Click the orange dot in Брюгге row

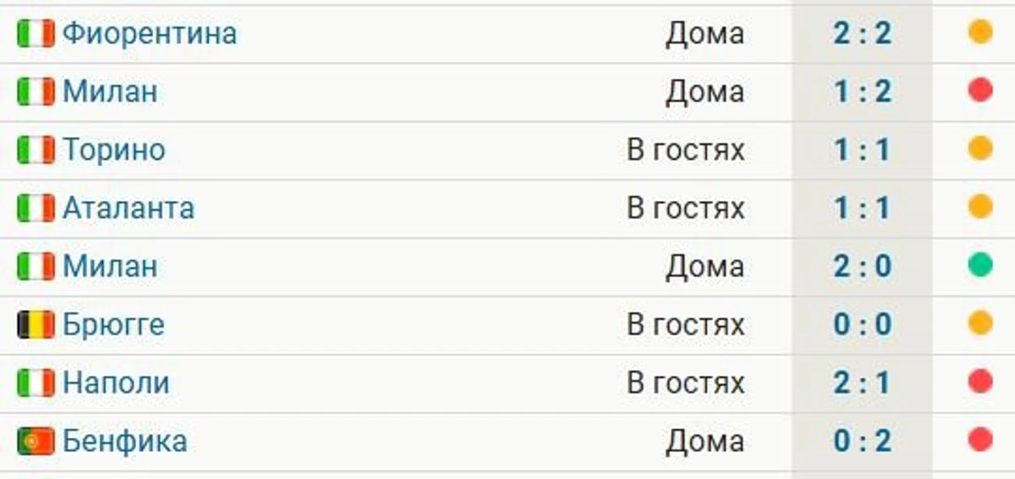pyautogui.click(x=980, y=323)
